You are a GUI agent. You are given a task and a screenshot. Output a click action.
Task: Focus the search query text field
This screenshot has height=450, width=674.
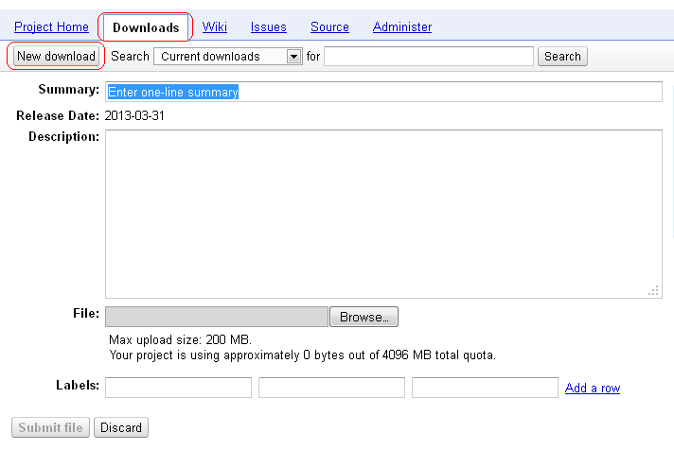[429, 57]
